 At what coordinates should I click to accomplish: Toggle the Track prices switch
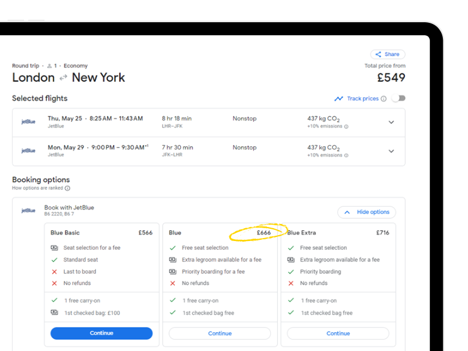coord(398,98)
